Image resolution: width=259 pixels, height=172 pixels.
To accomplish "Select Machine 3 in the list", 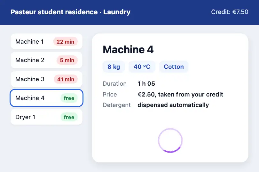I will coord(46,79).
